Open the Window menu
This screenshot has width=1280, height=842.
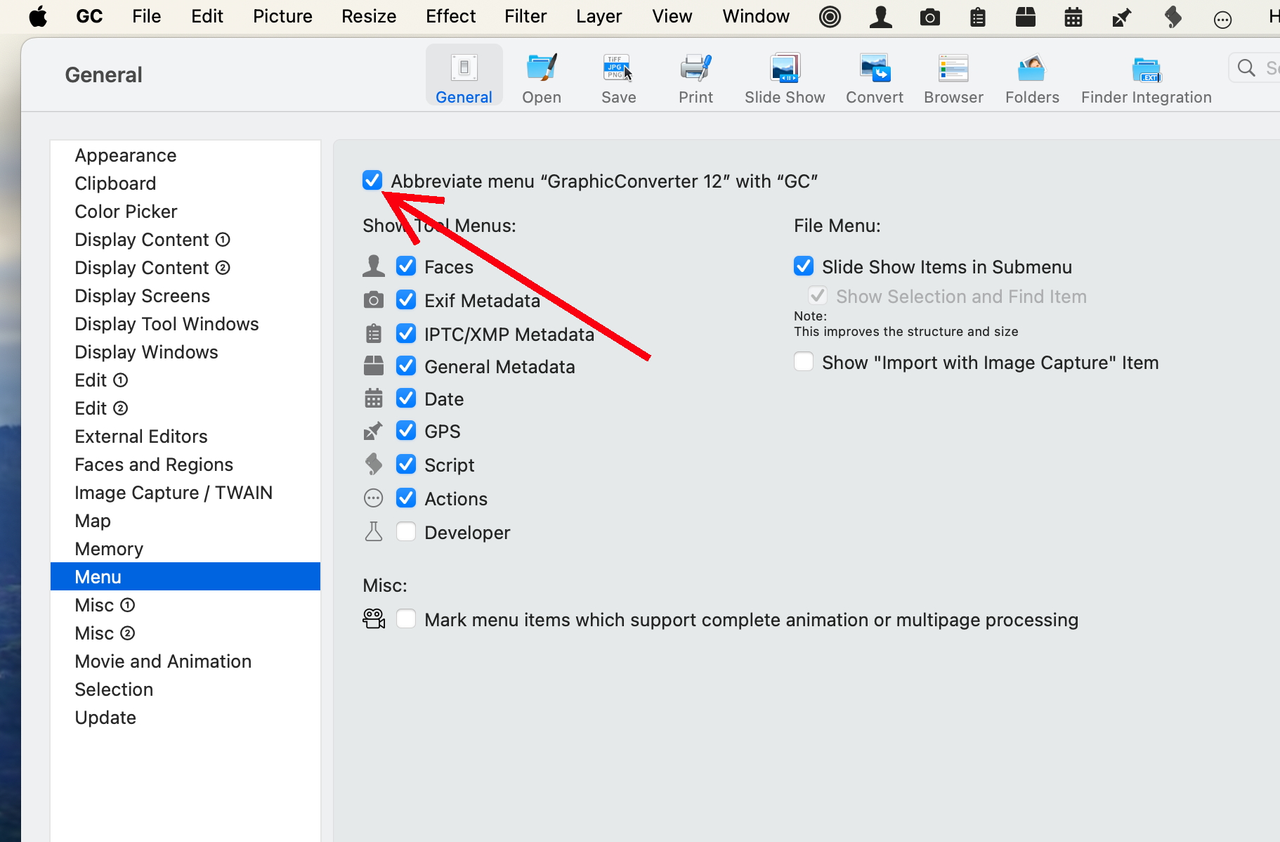(x=756, y=16)
